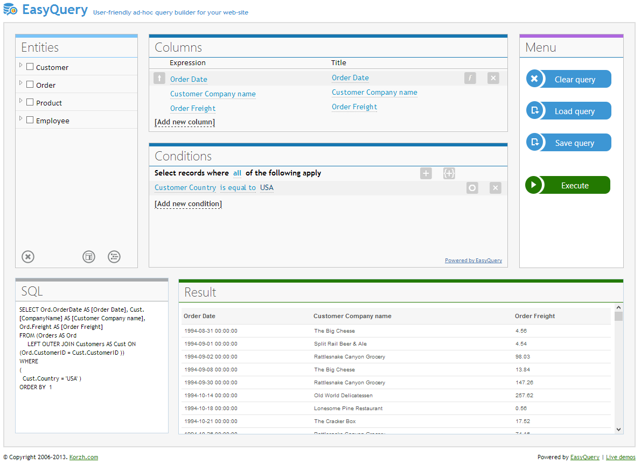Expand the Order entity tree node
This screenshot has height=464, width=641.
click(x=21, y=83)
